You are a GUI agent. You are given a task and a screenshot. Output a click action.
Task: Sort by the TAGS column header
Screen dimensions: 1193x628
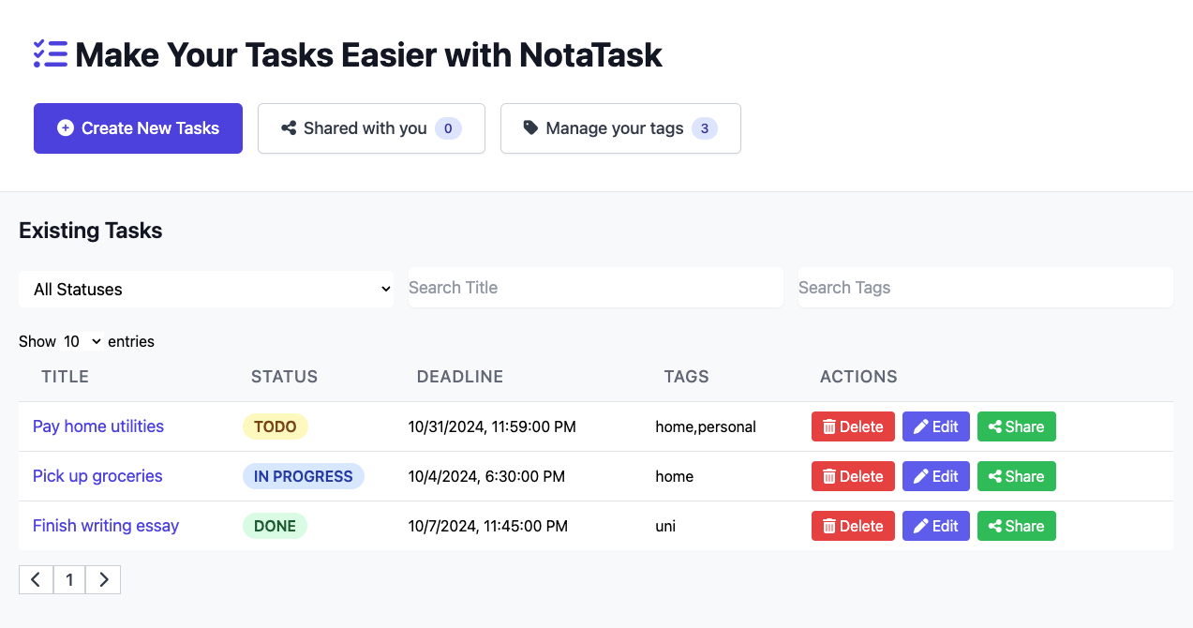click(687, 377)
